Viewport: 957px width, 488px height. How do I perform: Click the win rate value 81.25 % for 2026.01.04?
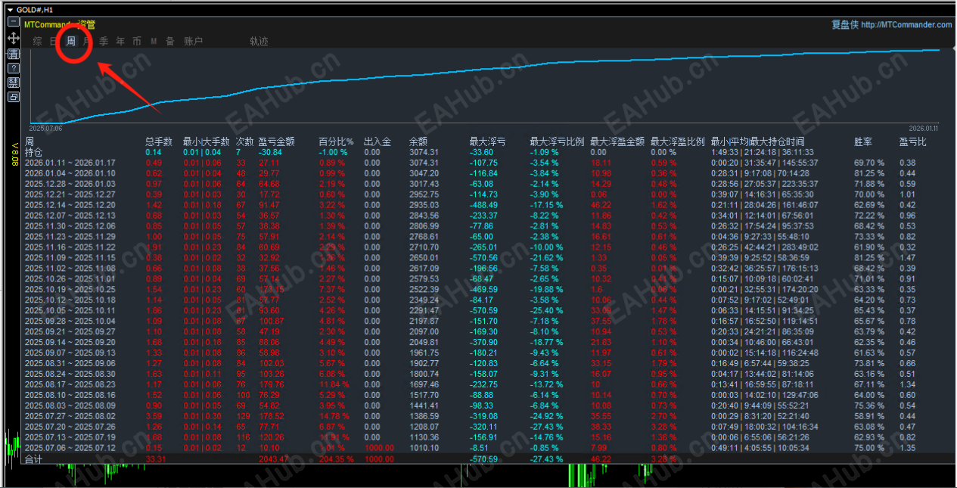point(869,173)
